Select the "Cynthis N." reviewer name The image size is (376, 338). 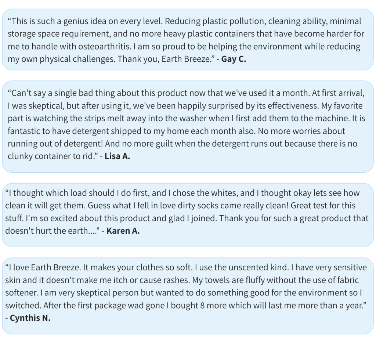click(30, 318)
